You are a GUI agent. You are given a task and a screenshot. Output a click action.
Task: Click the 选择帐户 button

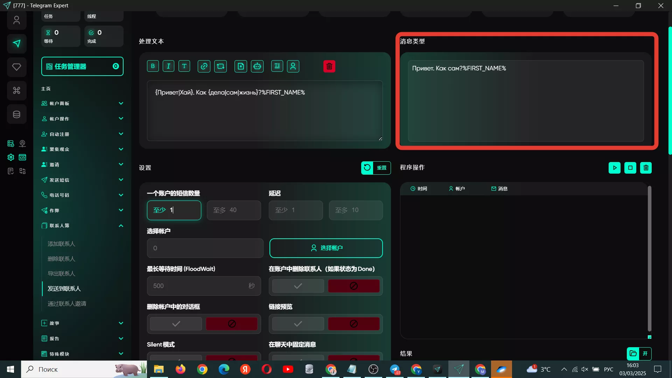click(x=326, y=248)
